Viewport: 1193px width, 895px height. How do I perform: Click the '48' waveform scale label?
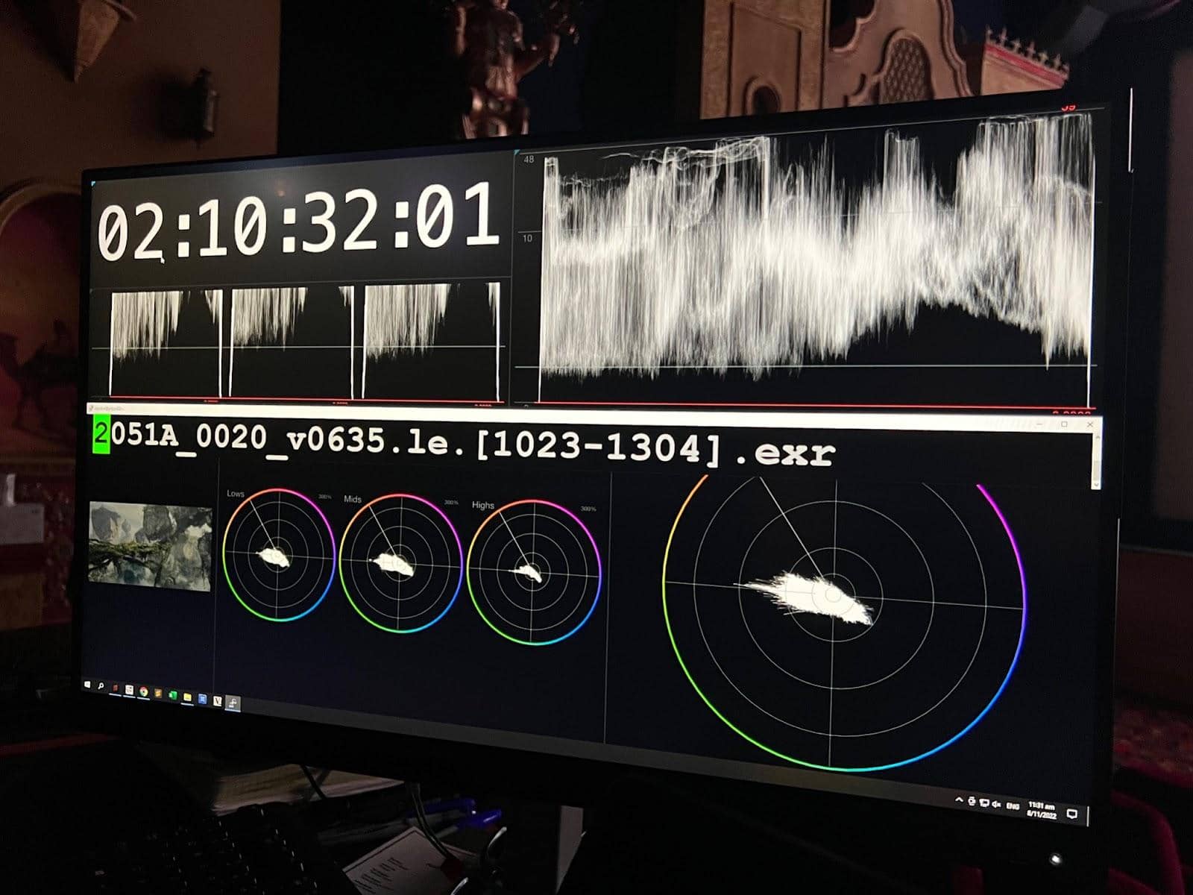(529, 160)
